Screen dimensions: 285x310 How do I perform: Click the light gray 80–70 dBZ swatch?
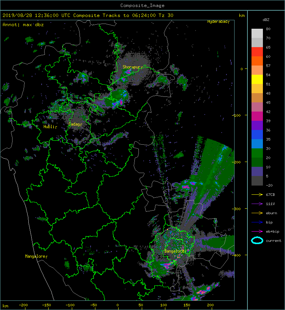pyautogui.click(x=257, y=34)
